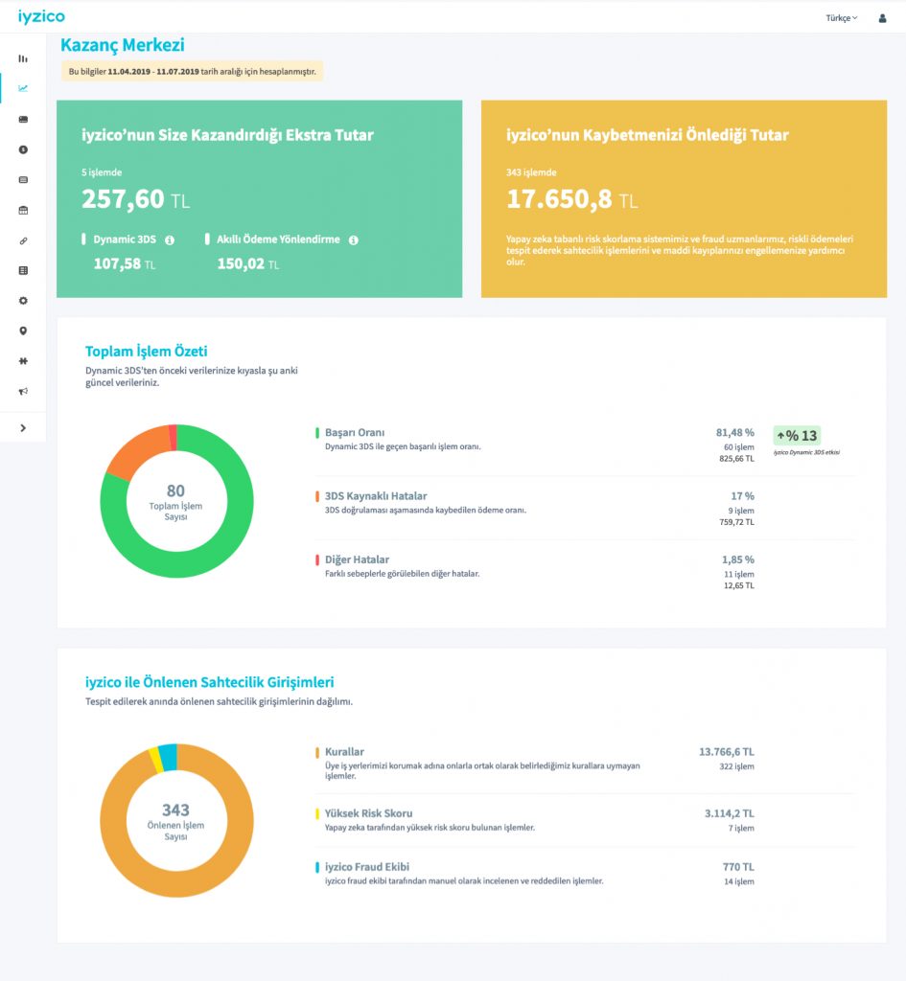Click the '14 işlem' count under Fraud Ekibi
Image resolution: width=906 pixels, height=981 pixels.
(739, 881)
